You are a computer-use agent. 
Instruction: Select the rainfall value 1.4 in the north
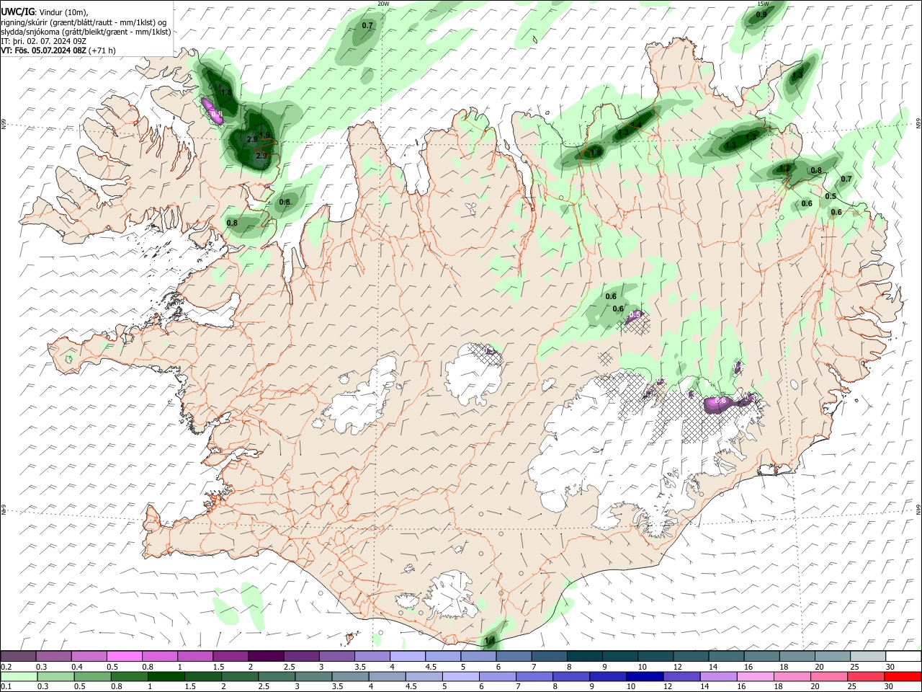(637, 125)
